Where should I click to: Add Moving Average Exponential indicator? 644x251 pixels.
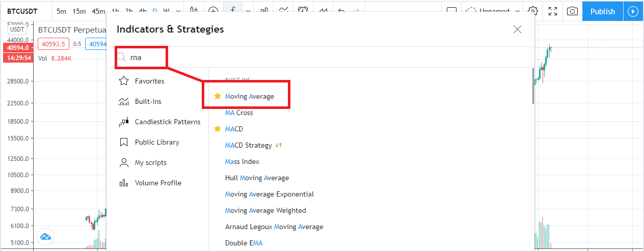(x=269, y=194)
